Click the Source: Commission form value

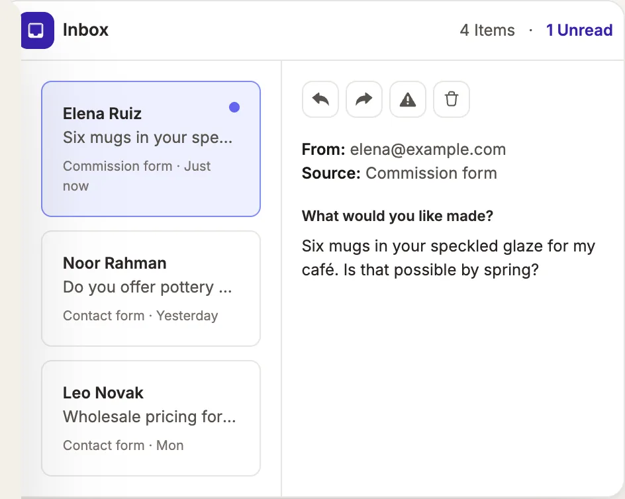[431, 173]
